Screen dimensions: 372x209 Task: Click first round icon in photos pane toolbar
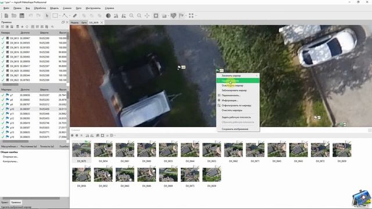tap(72, 135)
